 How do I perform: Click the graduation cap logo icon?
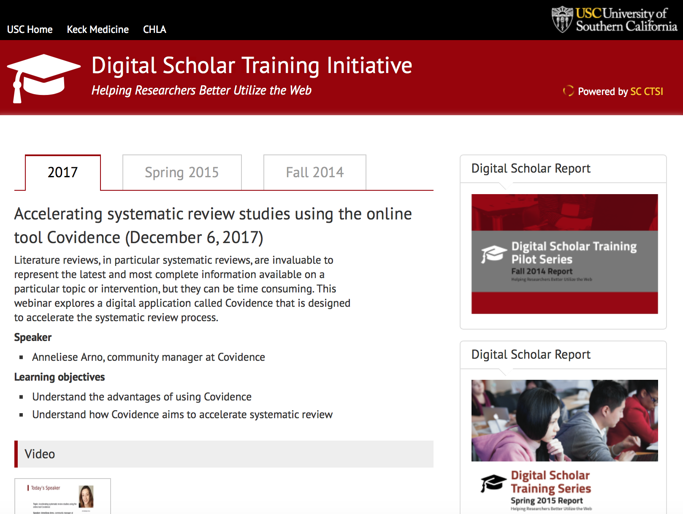pos(43,78)
